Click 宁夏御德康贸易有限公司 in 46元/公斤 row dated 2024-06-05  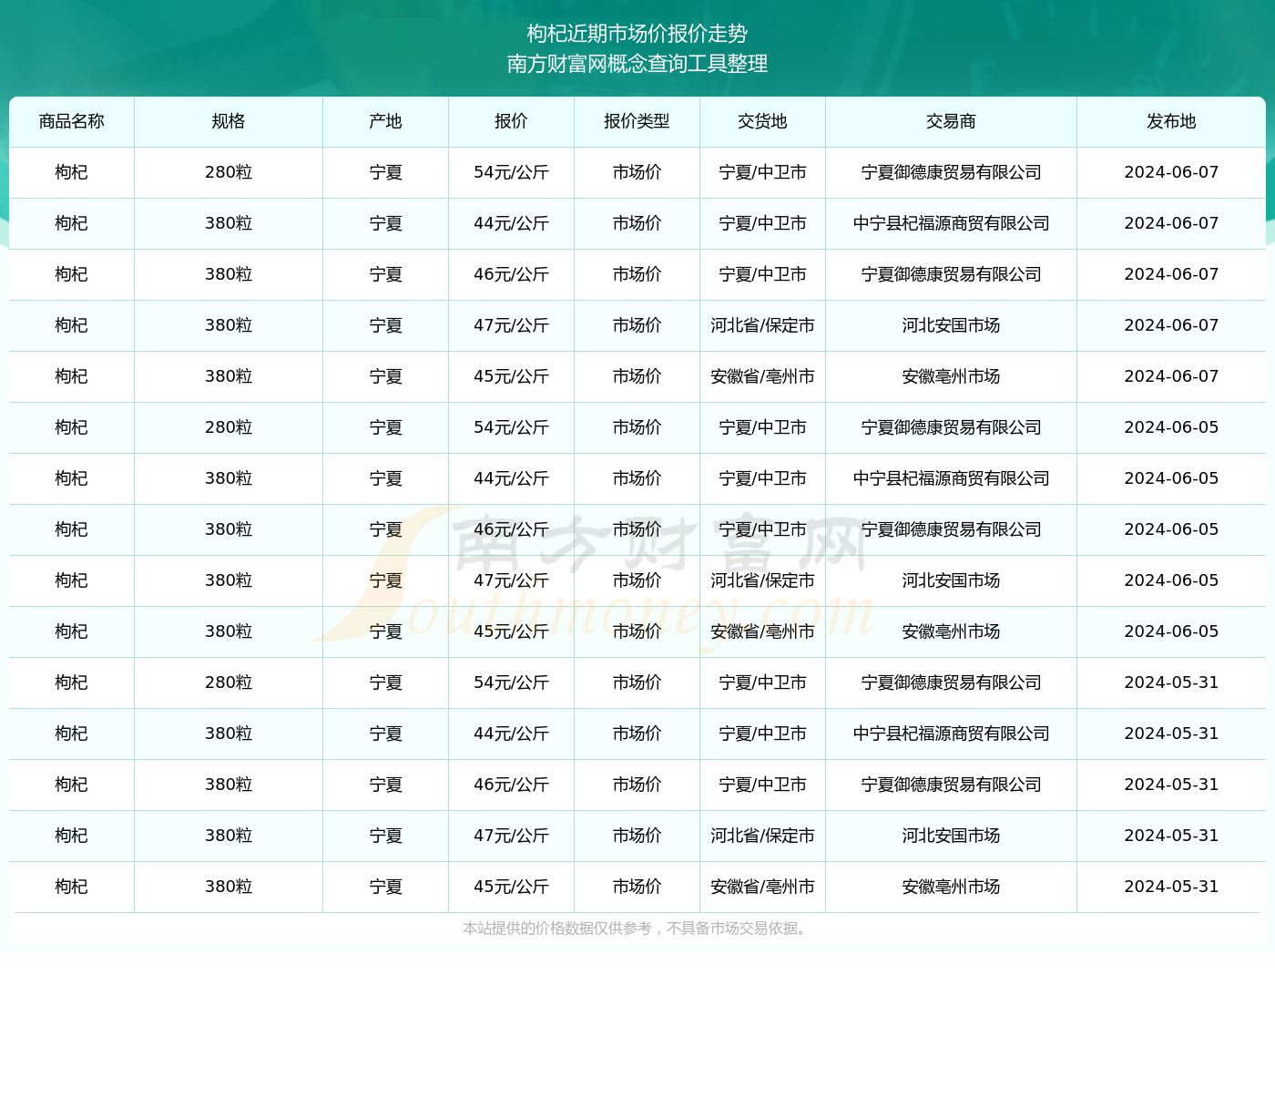point(951,529)
